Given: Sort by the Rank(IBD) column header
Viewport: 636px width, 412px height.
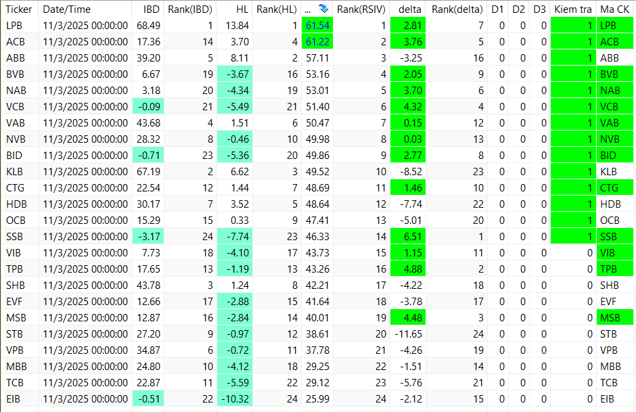Looking at the screenshot, I should [x=191, y=9].
